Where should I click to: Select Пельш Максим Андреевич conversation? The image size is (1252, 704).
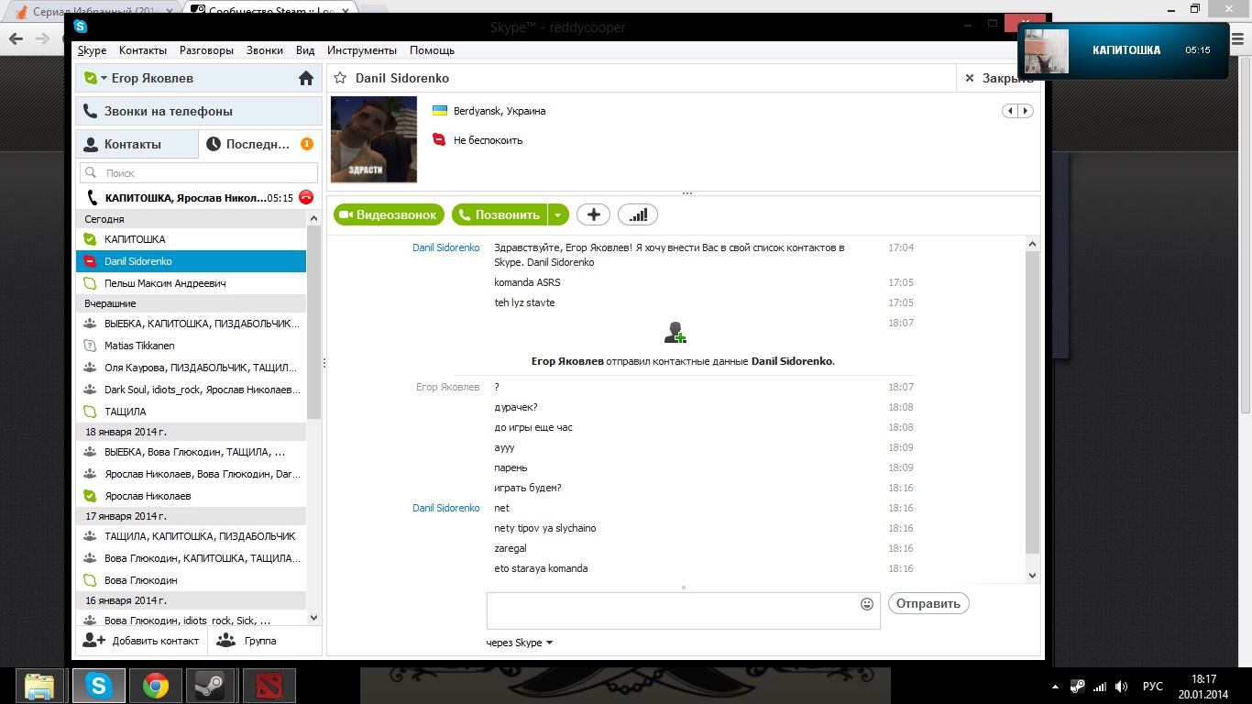coord(191,283)
